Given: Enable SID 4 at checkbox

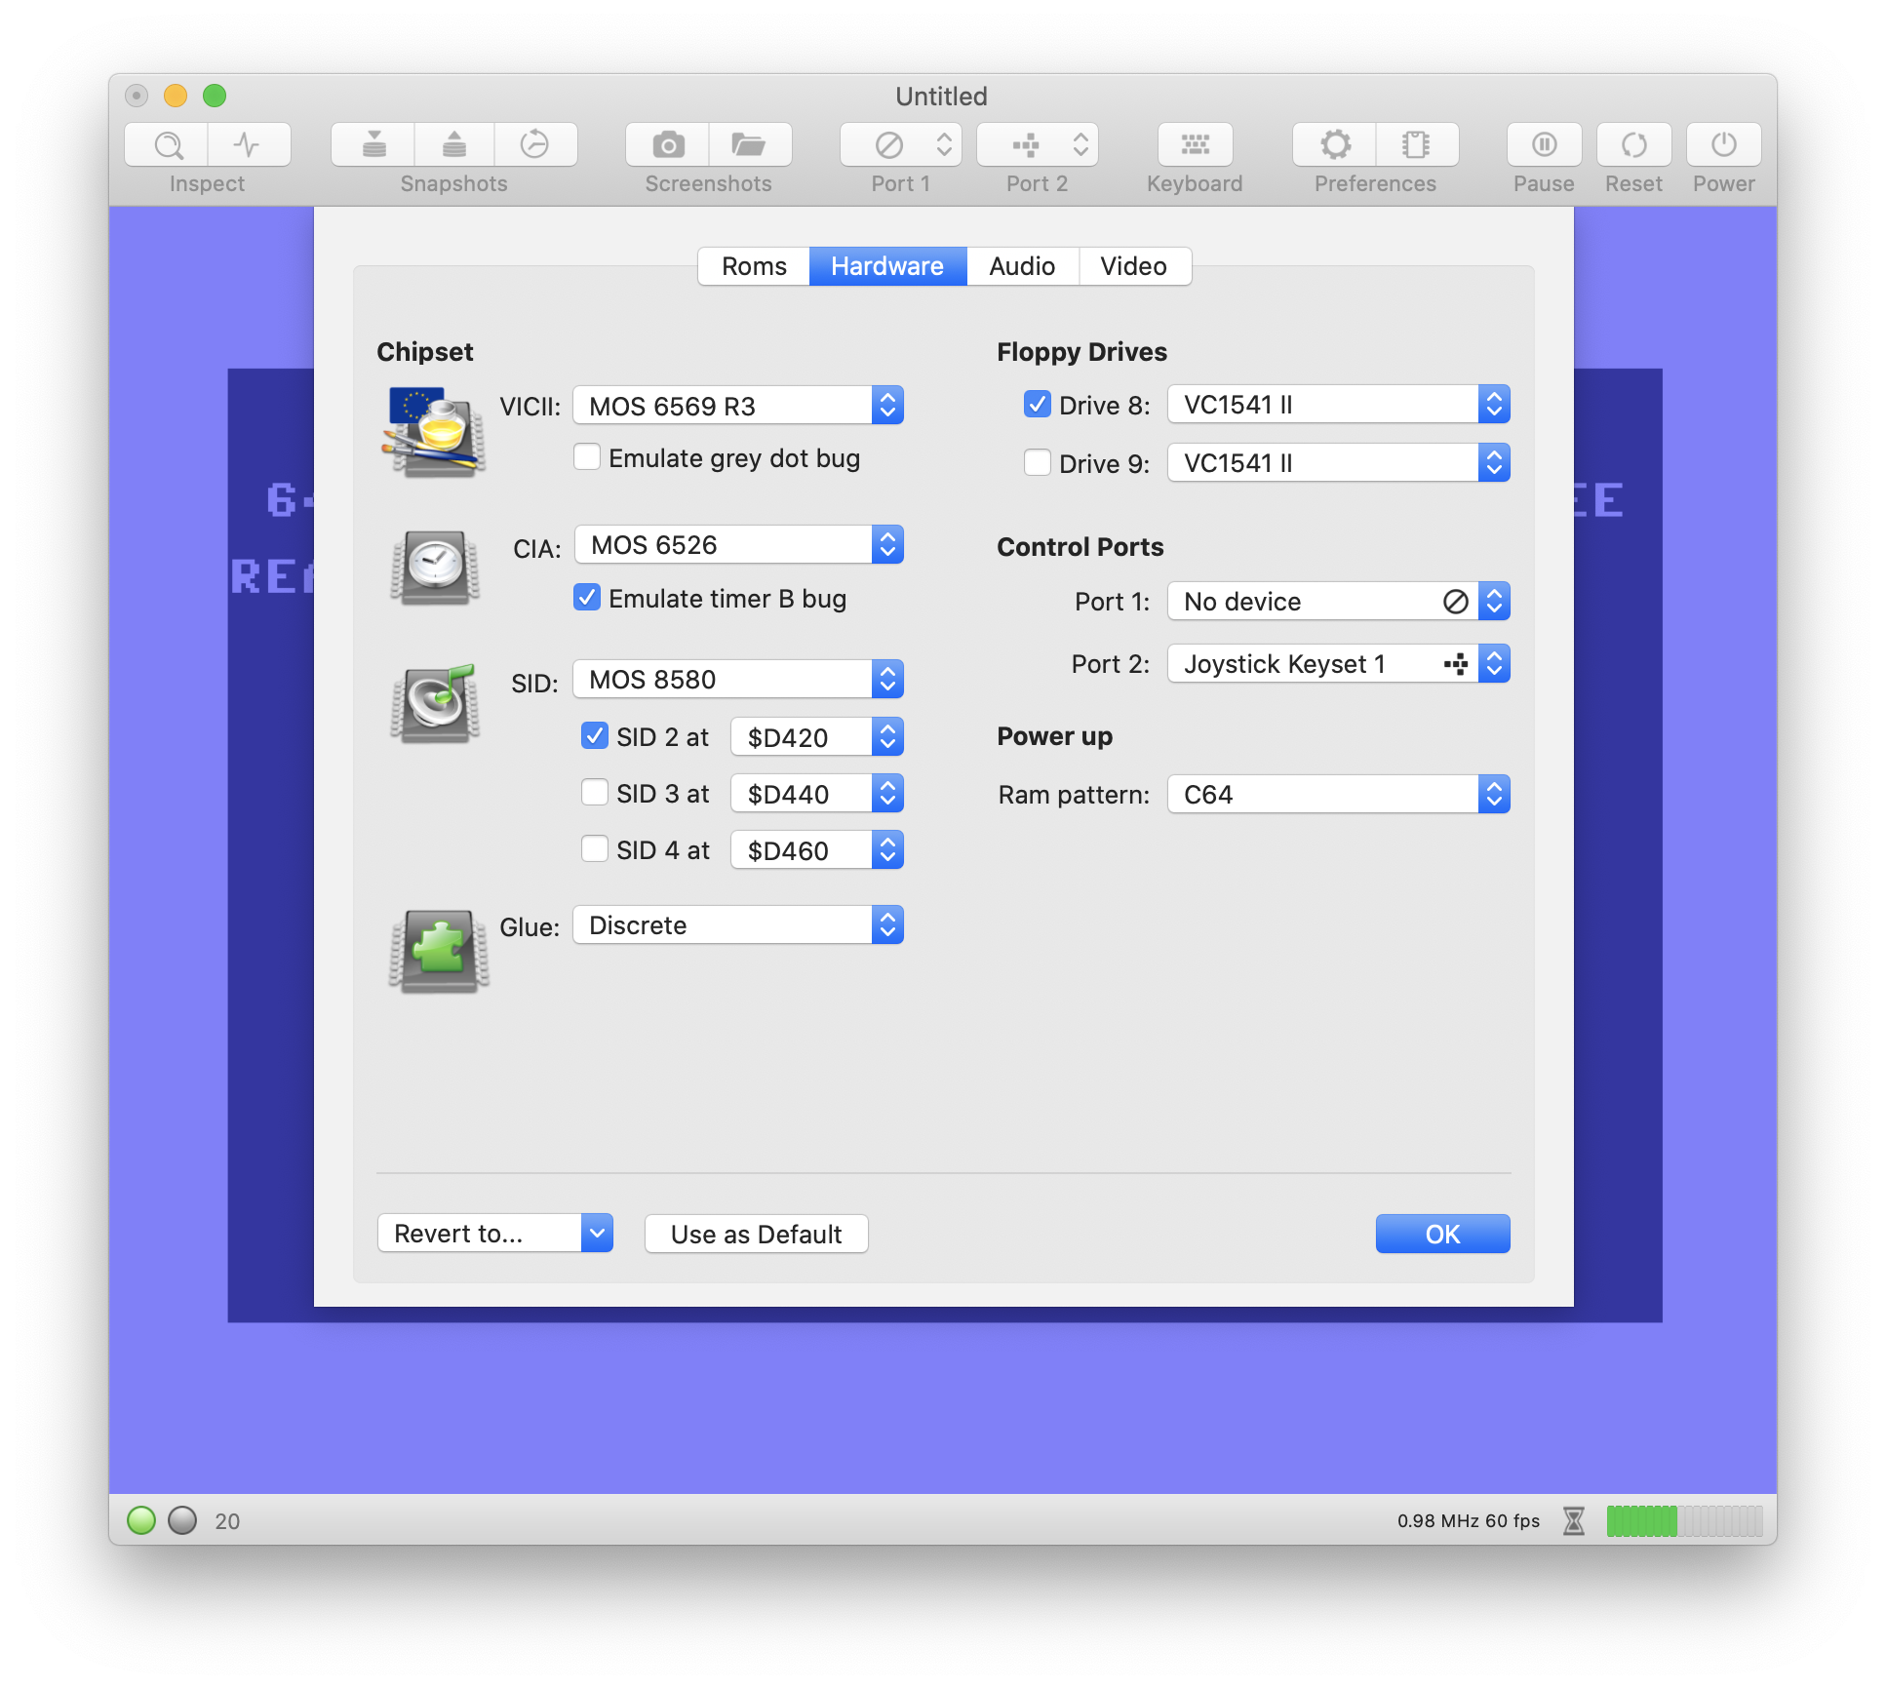Looking at the screenshot, I should [595, 849].
